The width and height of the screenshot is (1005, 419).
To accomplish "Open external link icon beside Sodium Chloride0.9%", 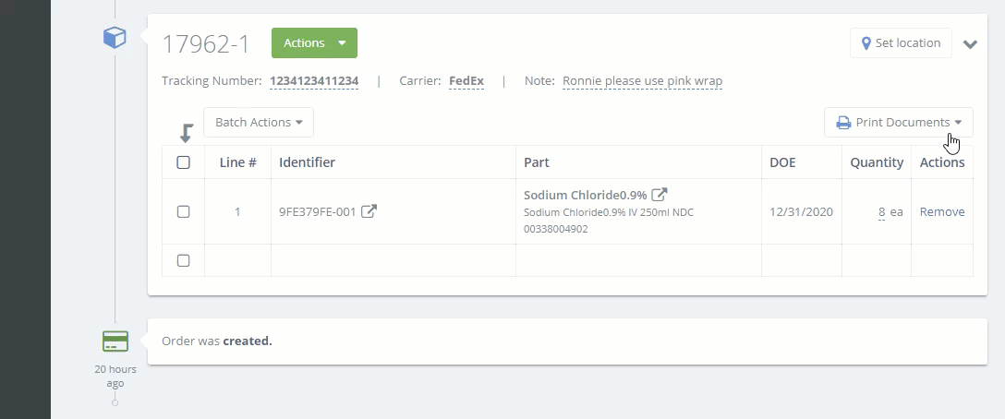I will click(660, 195).
